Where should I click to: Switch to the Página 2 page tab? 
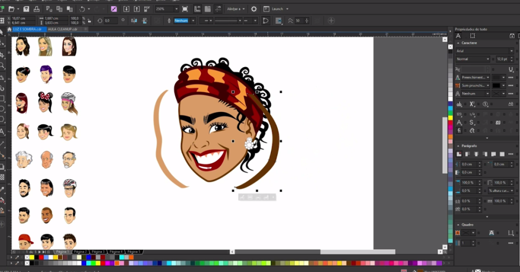click(x=80, y=252)
